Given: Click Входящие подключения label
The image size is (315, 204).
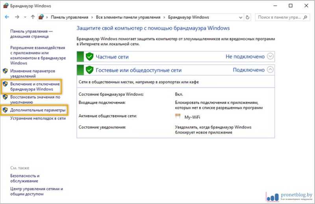Looking at the screenshot, I should pyautogui.click(x=102, y=103).
